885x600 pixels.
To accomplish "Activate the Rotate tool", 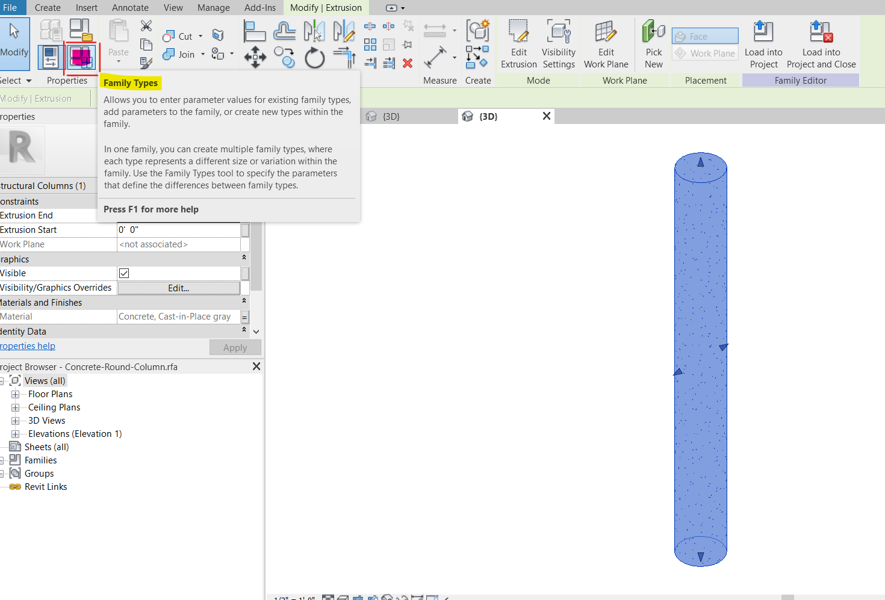I will (314, 58).
